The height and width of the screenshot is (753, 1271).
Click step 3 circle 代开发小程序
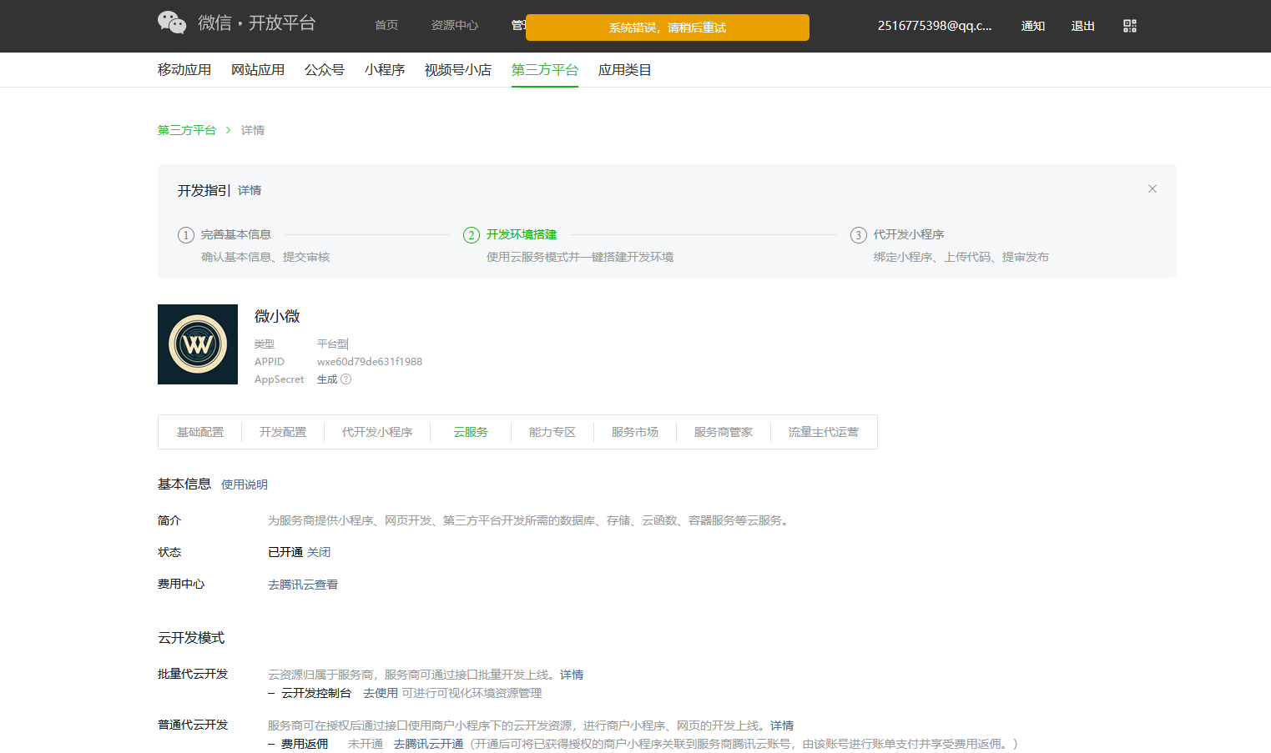click(x=859, y=235)
